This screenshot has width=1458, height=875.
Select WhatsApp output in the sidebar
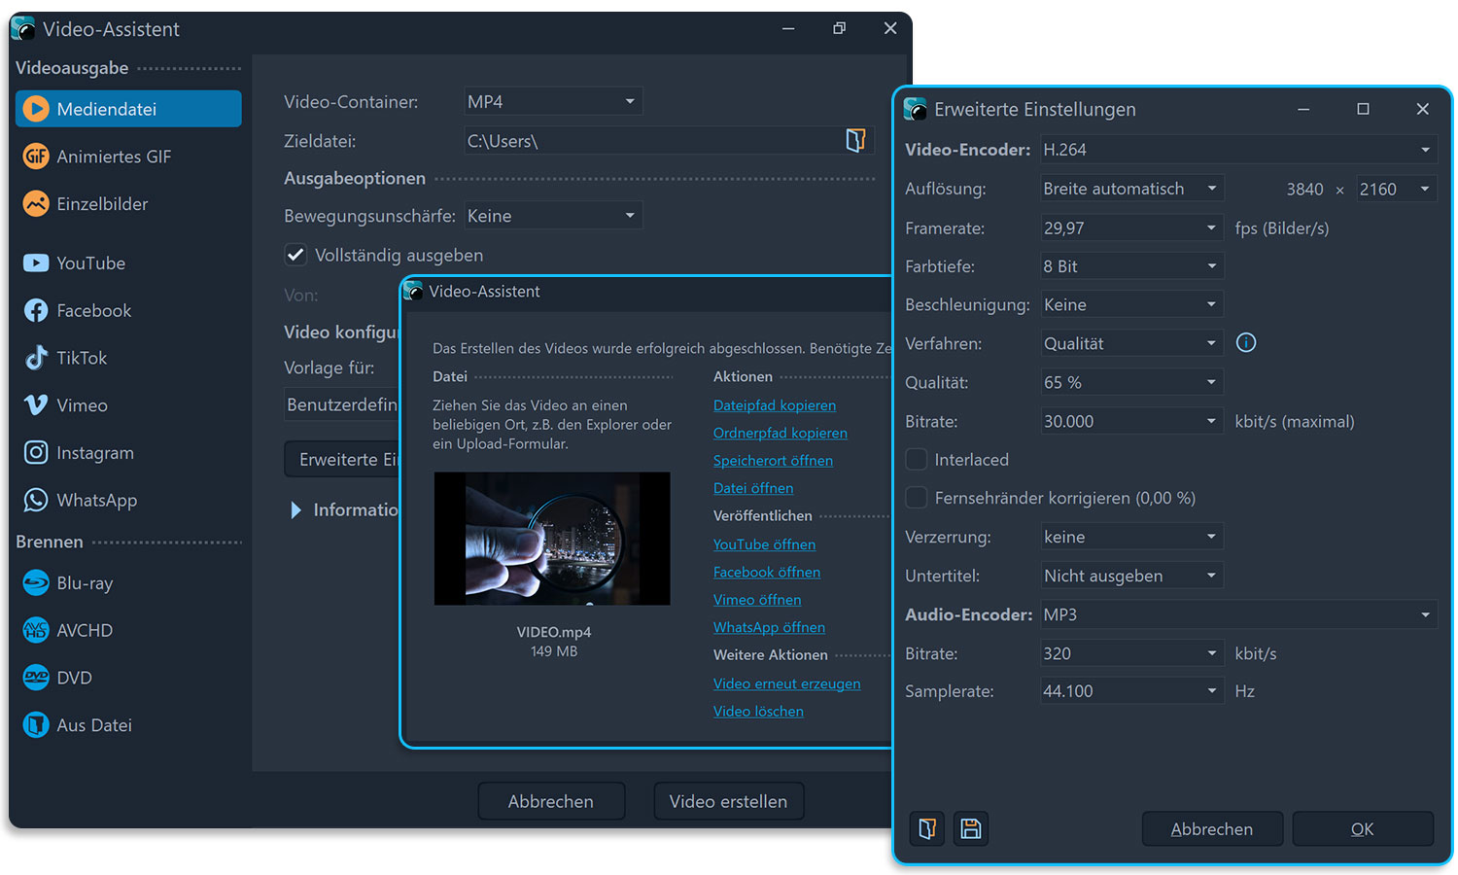click(x=95, y=501)
